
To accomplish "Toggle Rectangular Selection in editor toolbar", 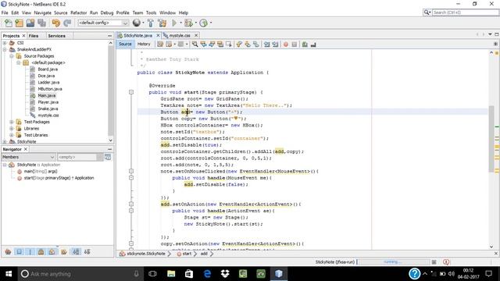I will (229, 44).
